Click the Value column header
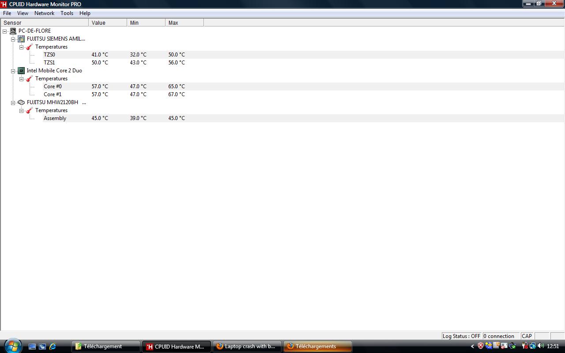 [108, 23]
